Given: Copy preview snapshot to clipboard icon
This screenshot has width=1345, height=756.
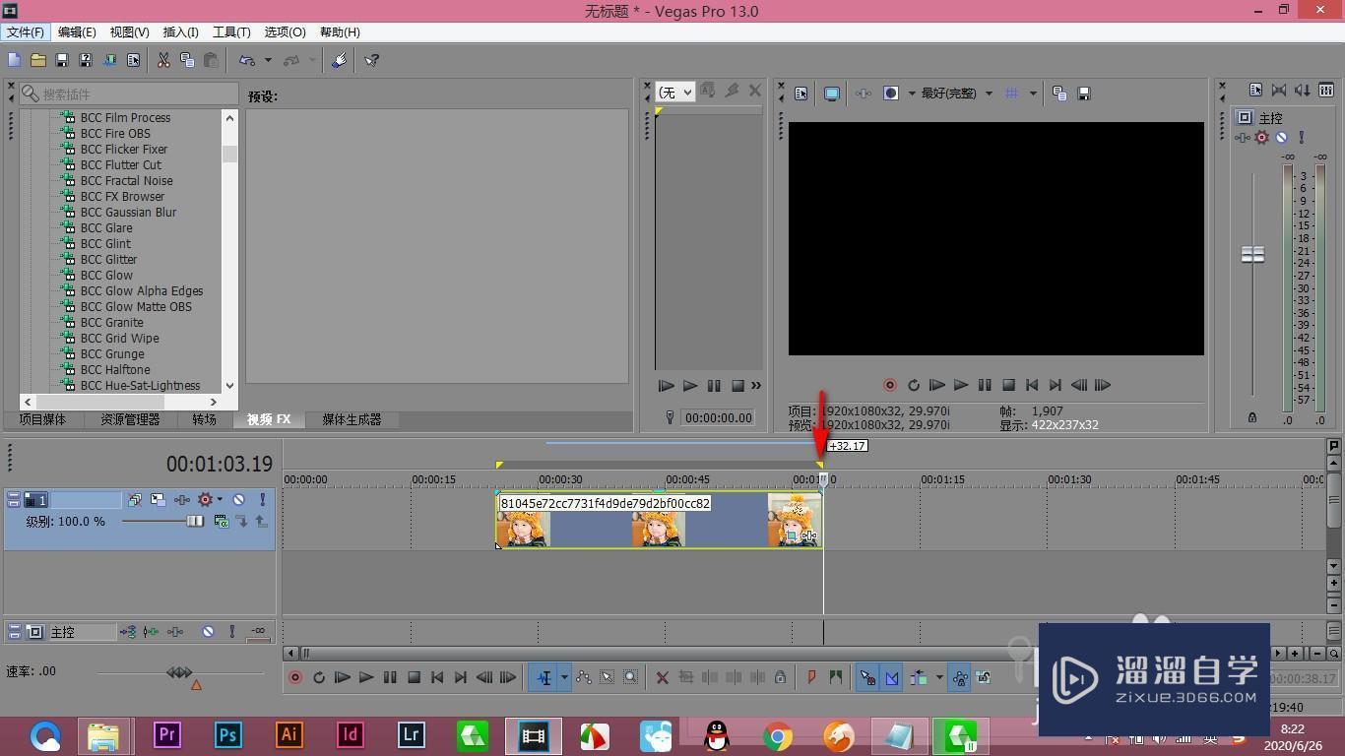Looking at the screenshot, I should pyautogui.click(x=1059, y=94).
